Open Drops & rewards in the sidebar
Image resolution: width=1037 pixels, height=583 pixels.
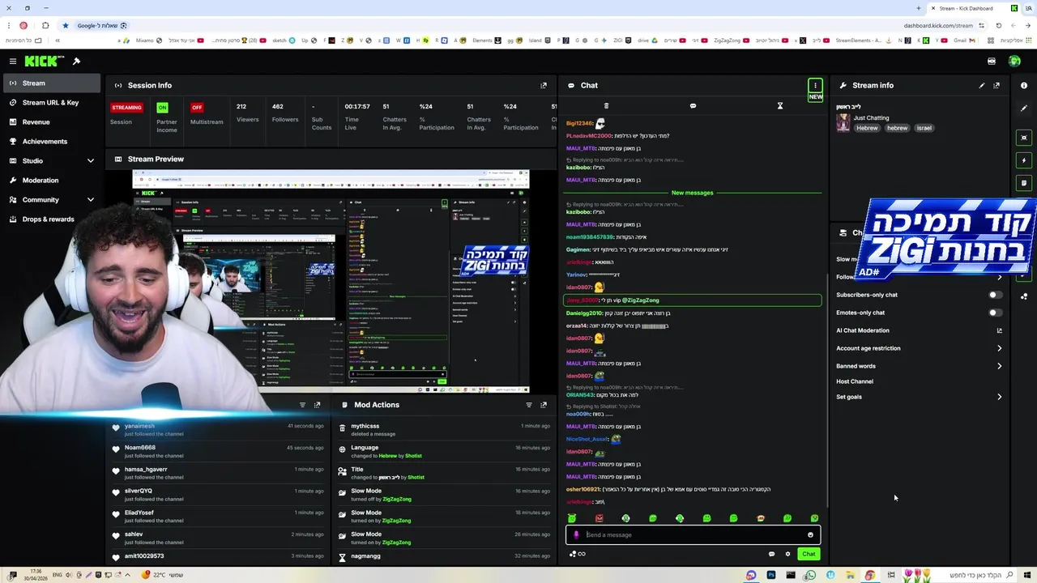tap(51, 219)
